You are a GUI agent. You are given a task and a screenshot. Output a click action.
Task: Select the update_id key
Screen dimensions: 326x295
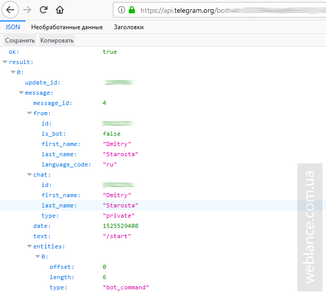42,82
